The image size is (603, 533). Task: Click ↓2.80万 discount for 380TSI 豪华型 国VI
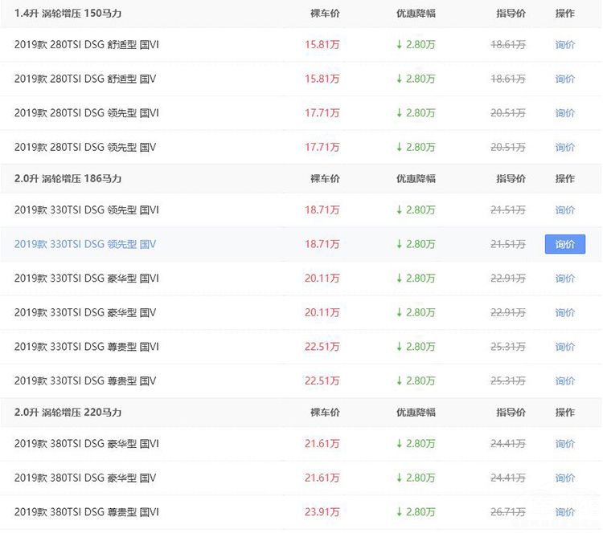416,444
